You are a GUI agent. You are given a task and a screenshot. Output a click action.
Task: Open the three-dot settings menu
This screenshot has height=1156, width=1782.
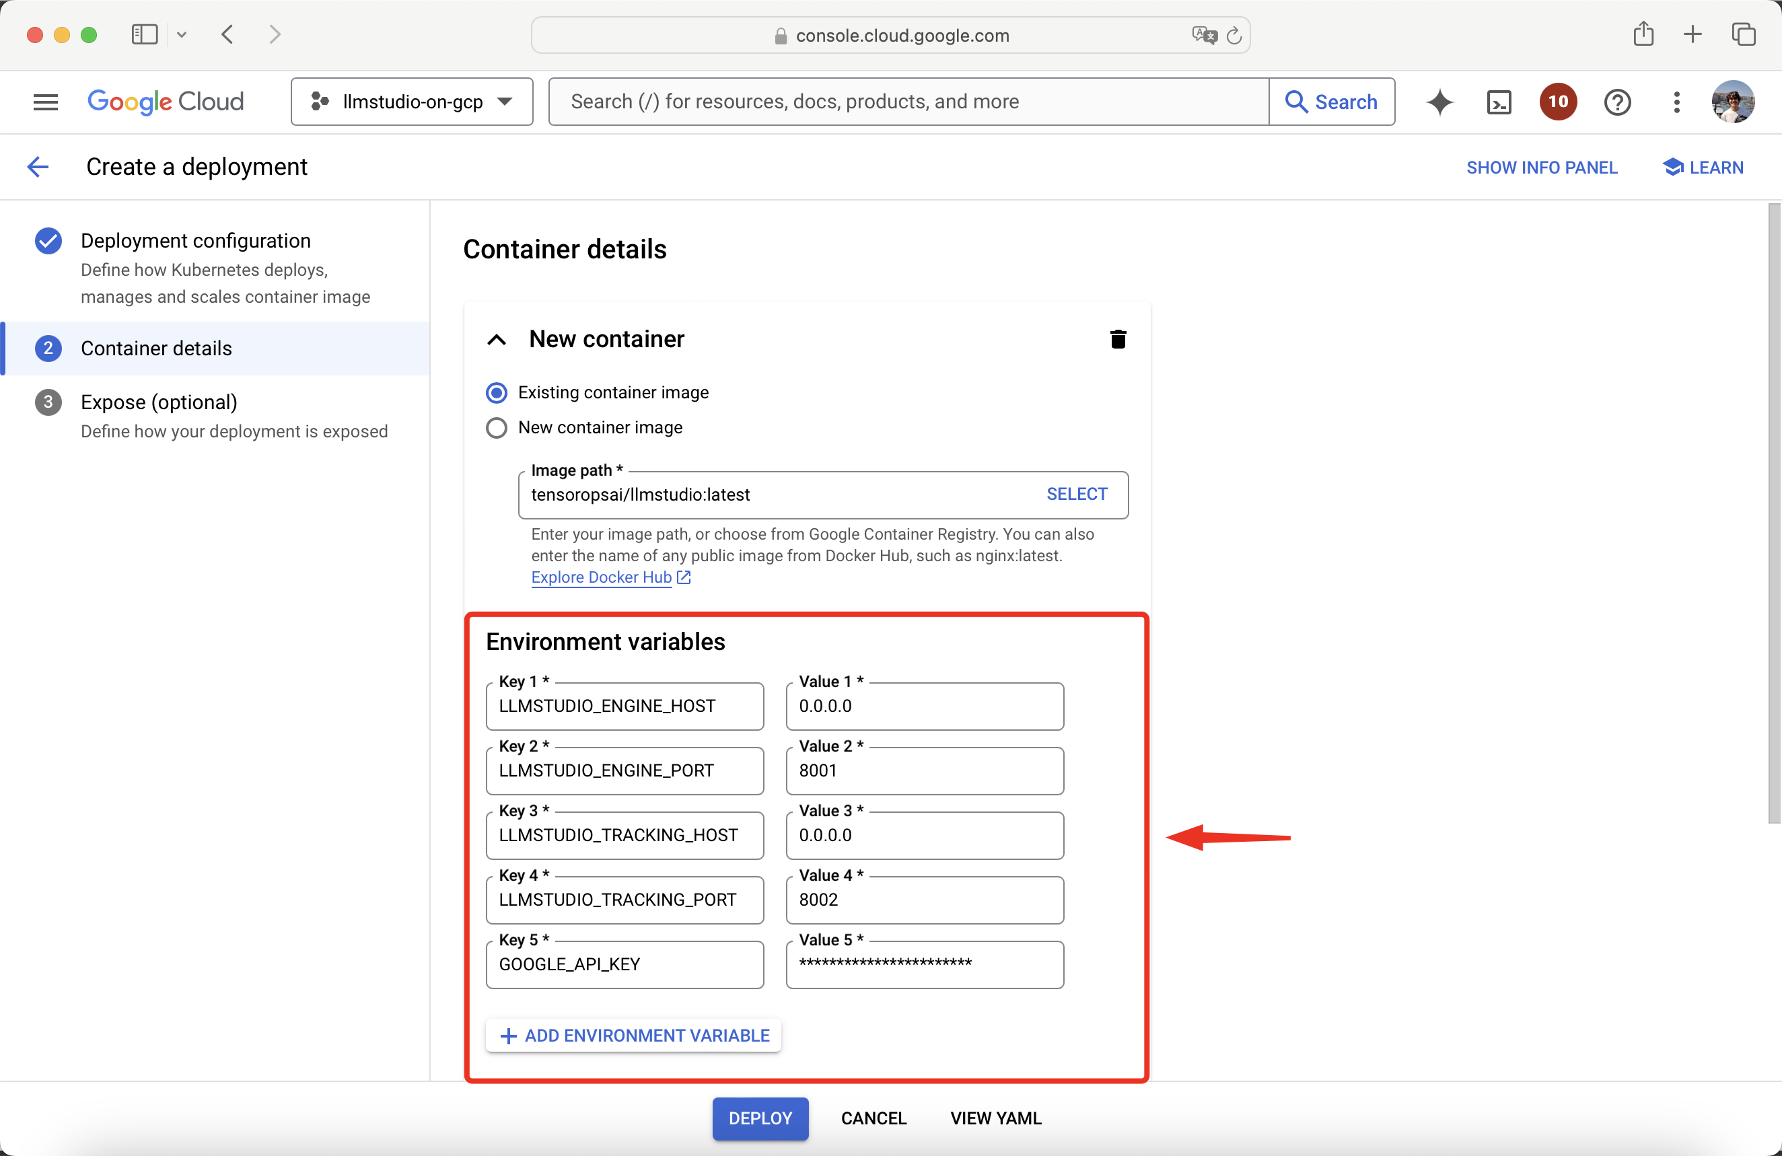pos(1676,102)
